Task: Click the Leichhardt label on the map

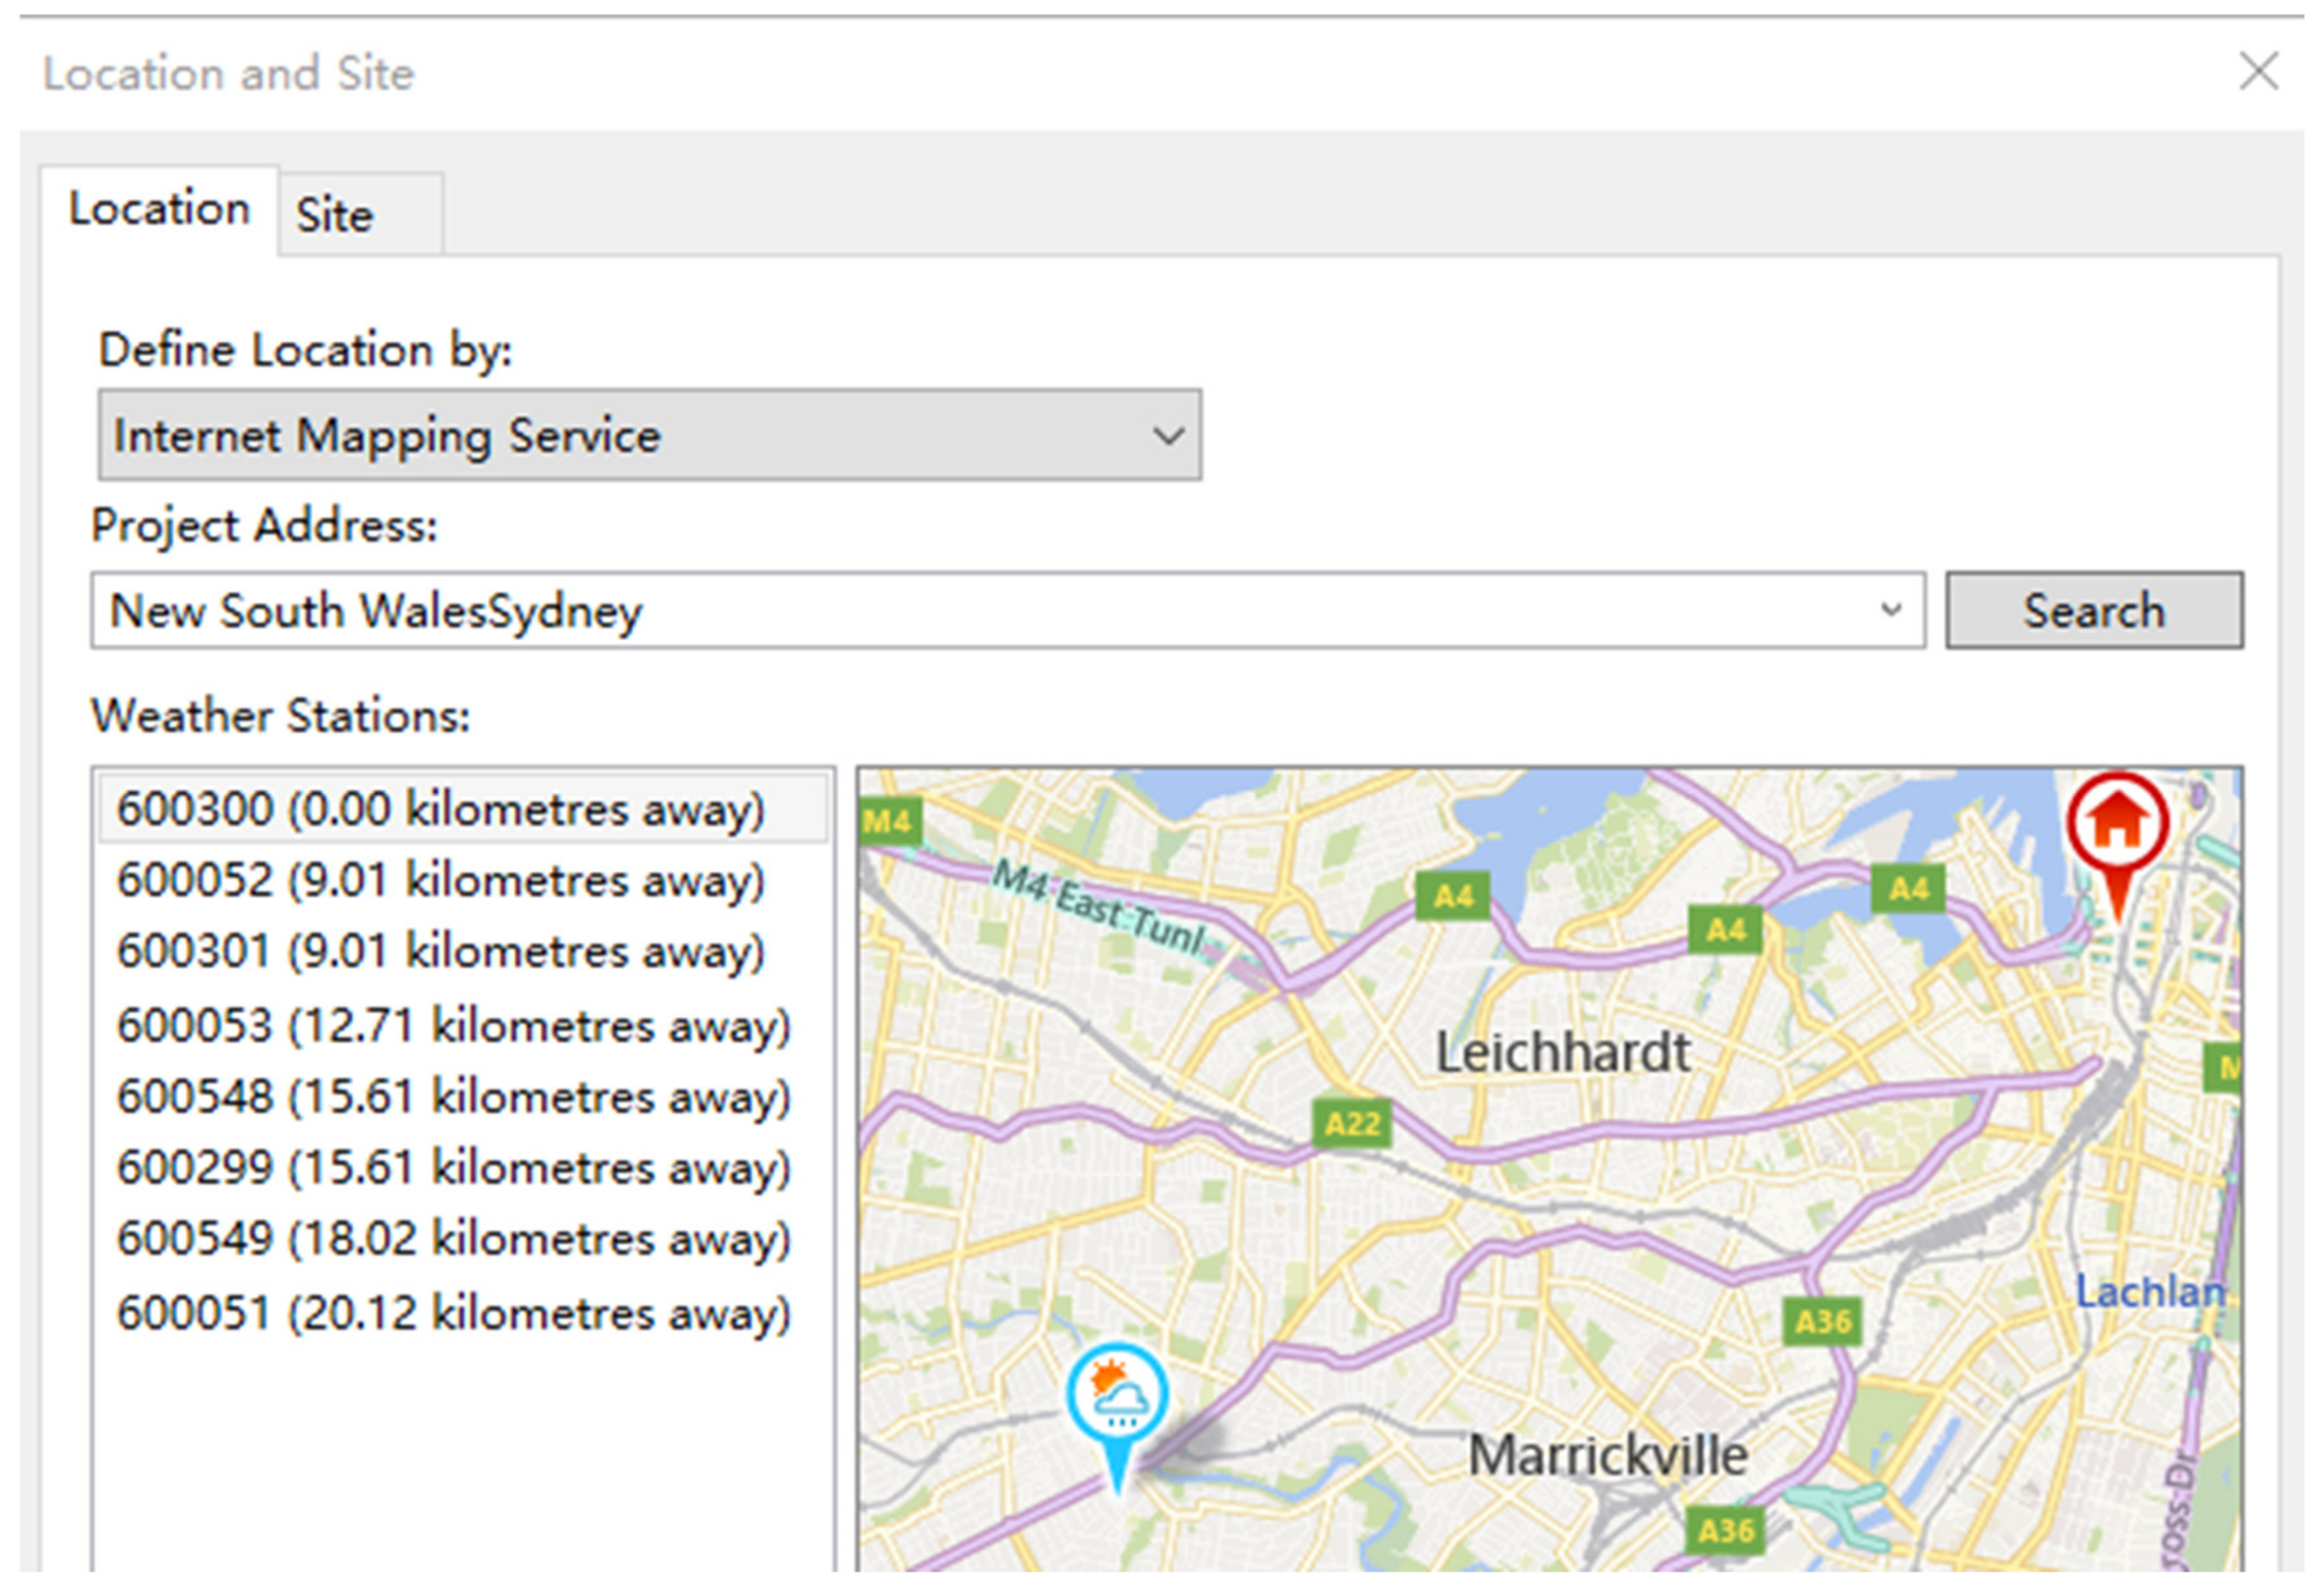Action: 1562,1052
